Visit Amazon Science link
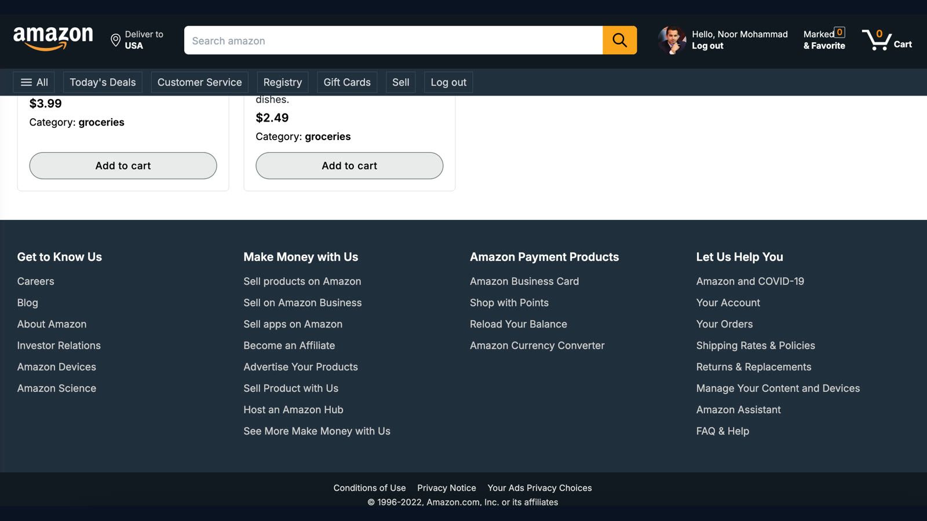Screen dimensions: 927x521 pyautogui.click(x=56, y=388)
